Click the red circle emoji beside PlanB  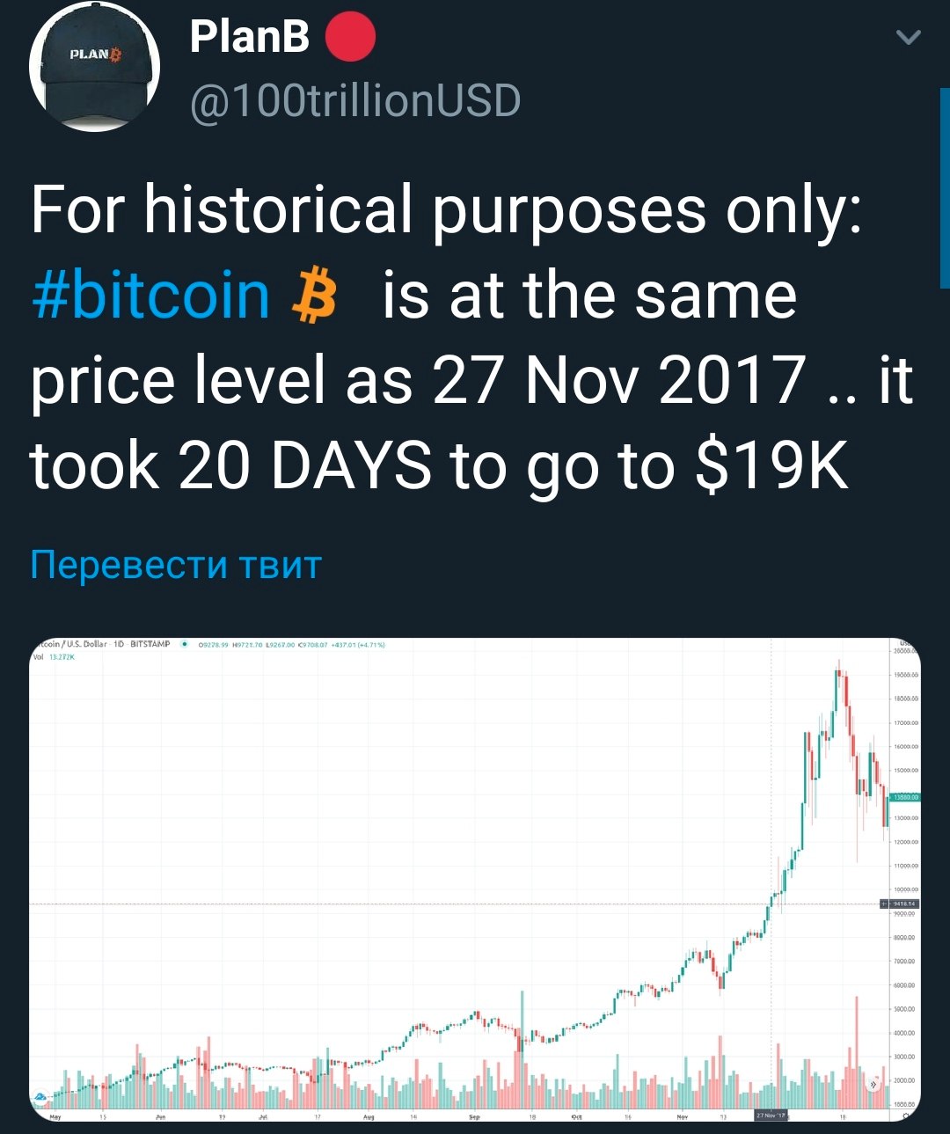tap(351, 37)
